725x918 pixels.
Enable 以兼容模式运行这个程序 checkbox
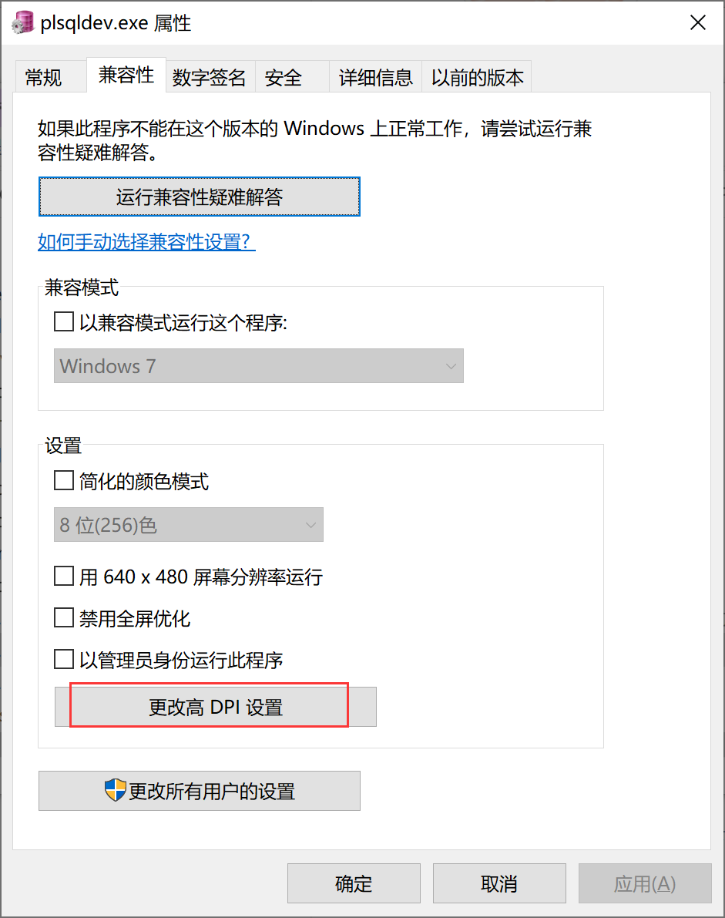tap(63, 322)
